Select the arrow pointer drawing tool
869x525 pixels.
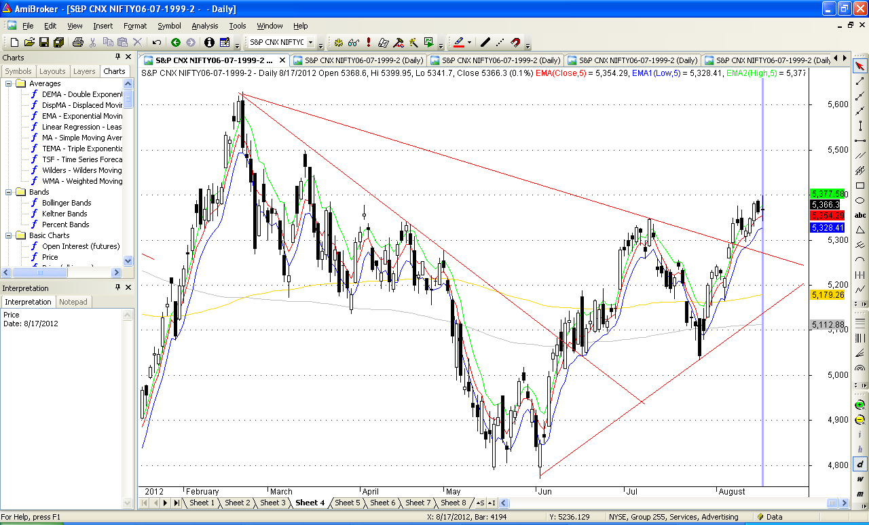[860, 66]
